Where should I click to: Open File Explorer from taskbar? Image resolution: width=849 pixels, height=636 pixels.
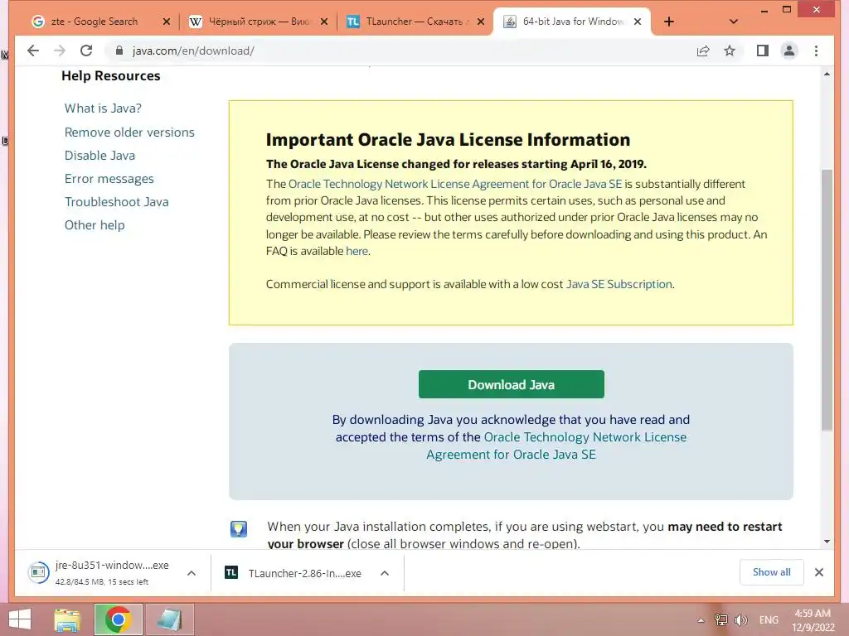[x=67, y=619]
